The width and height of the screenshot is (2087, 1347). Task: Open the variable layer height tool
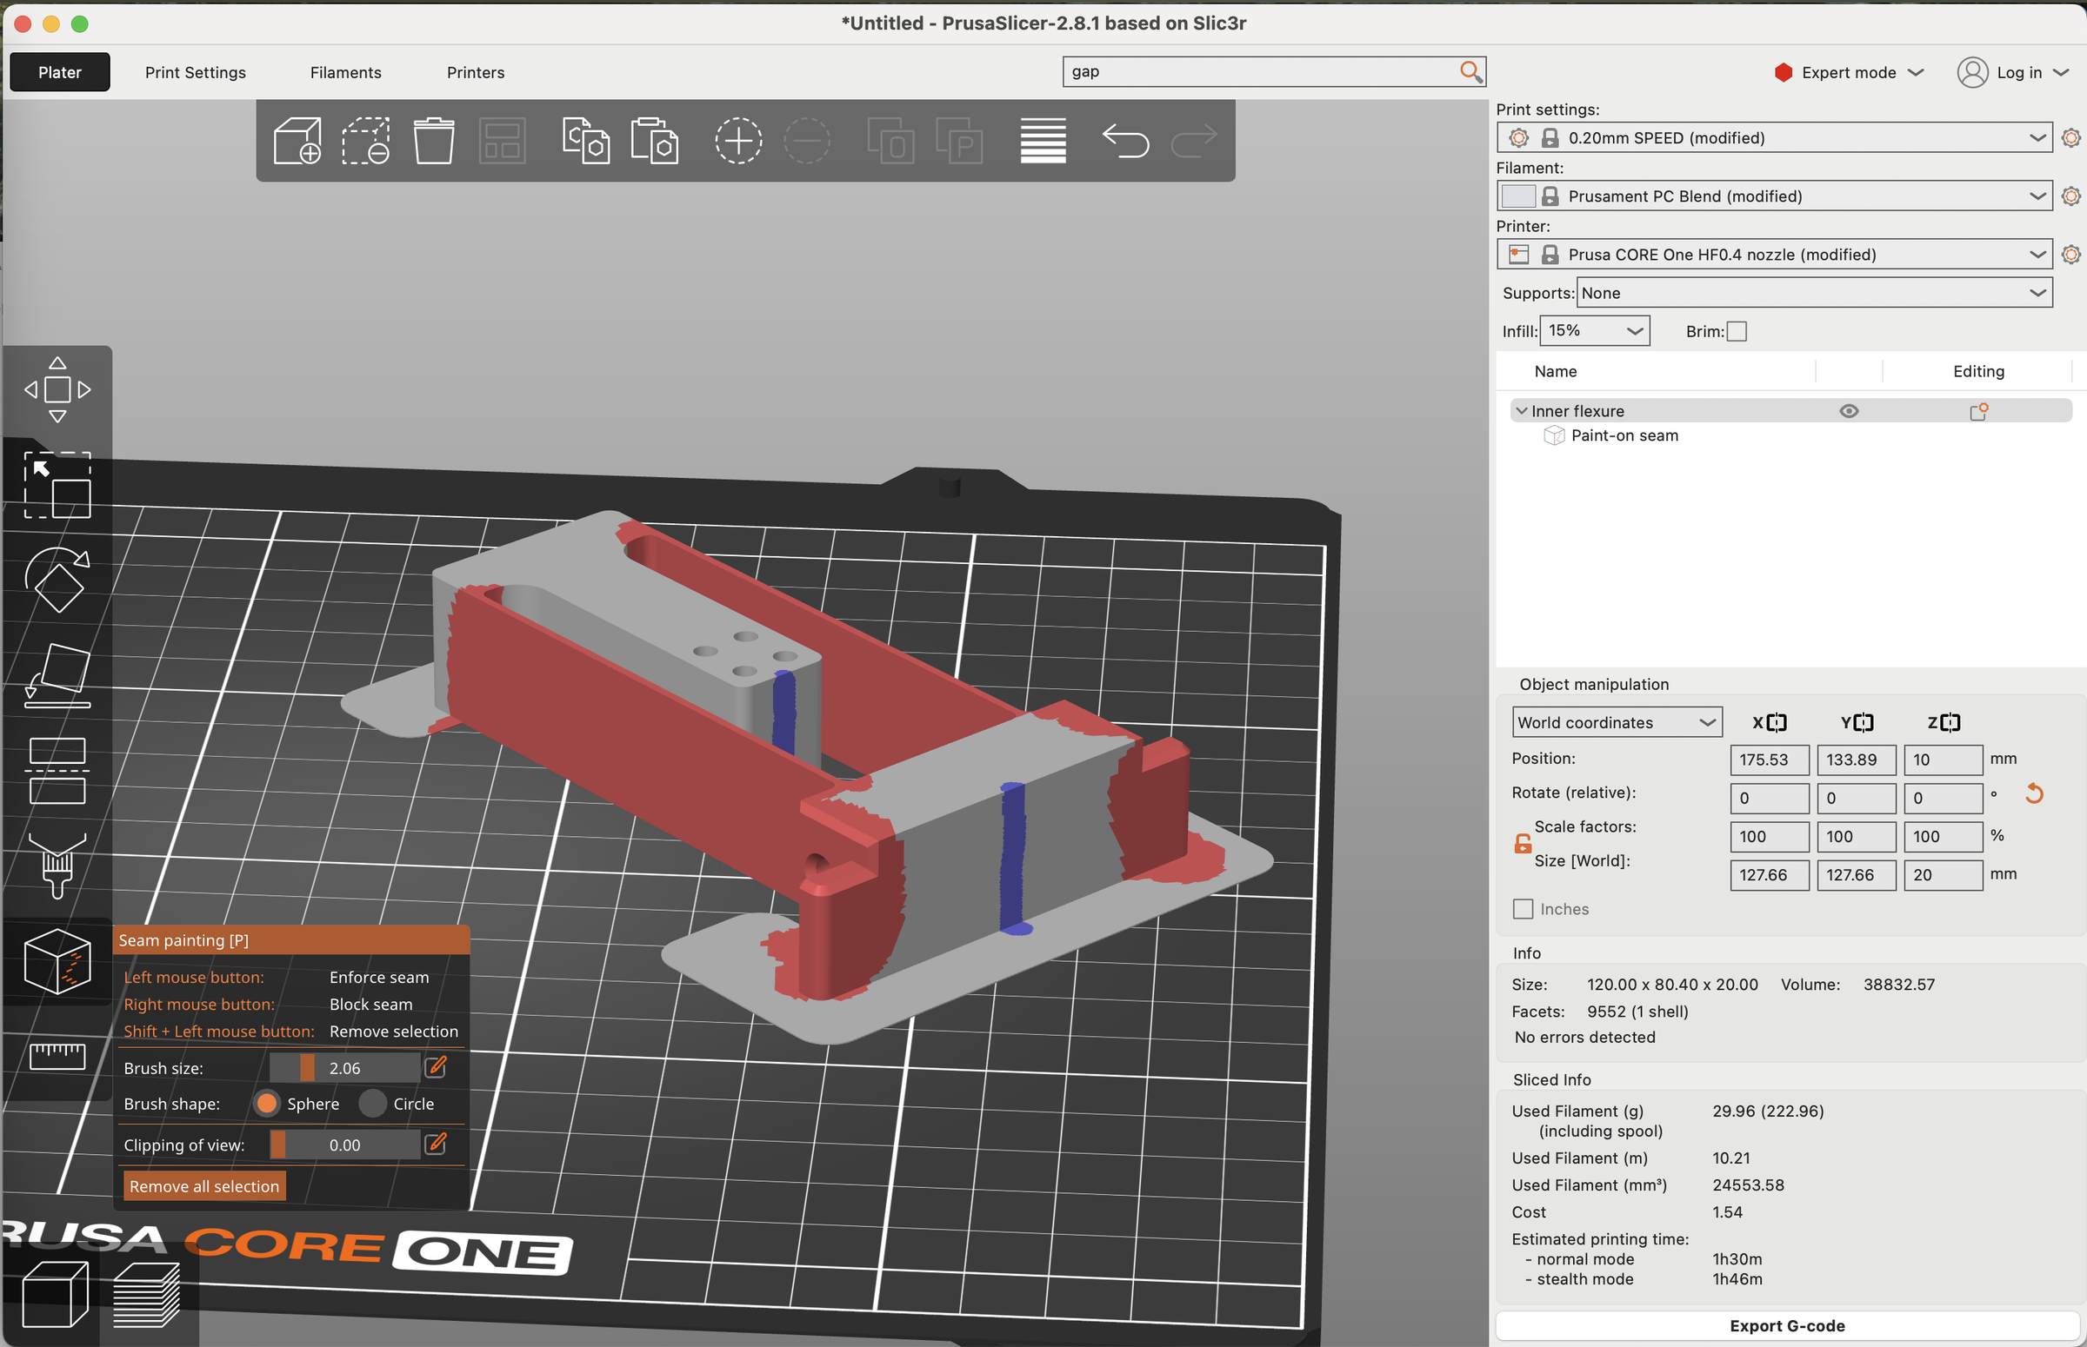point(1043,141)
